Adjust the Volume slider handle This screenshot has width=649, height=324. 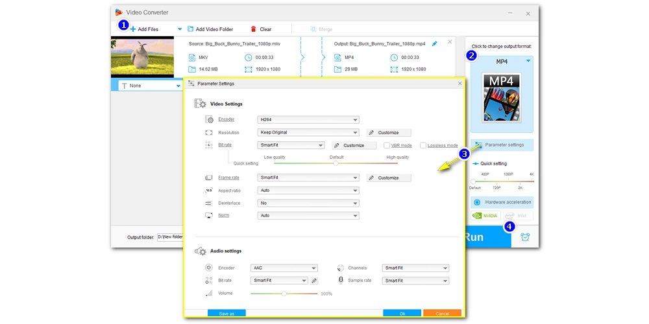pyautogui.click(x=284, y=294)
